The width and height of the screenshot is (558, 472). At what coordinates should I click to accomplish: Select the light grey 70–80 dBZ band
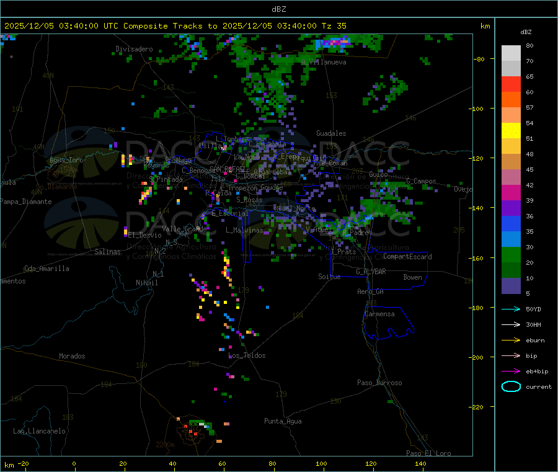pyautogui.click(x=511, y=53)
